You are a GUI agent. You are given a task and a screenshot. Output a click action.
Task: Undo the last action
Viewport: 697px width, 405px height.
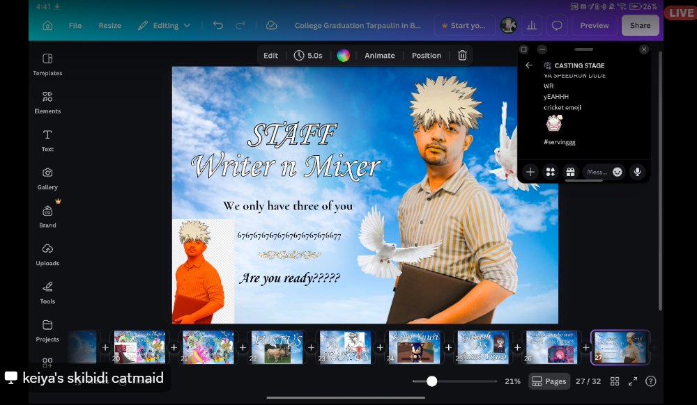[x=217, y=25]
